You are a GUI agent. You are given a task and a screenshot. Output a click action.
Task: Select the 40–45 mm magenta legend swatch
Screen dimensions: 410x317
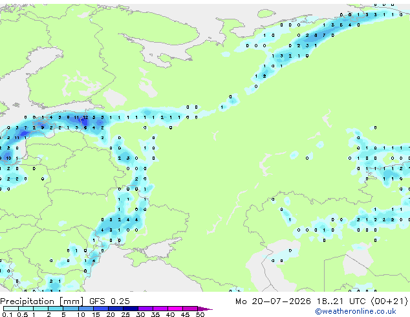tap(175, 309)
